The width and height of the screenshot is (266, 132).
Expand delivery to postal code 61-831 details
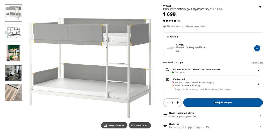tap(258, 71)
